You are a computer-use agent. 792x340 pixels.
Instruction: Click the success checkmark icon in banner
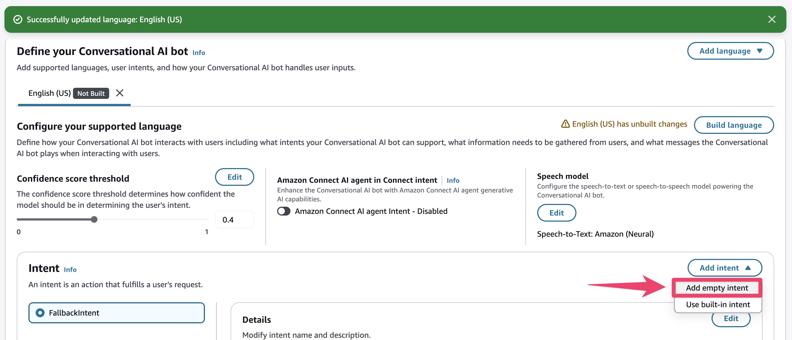pos(18,19)
